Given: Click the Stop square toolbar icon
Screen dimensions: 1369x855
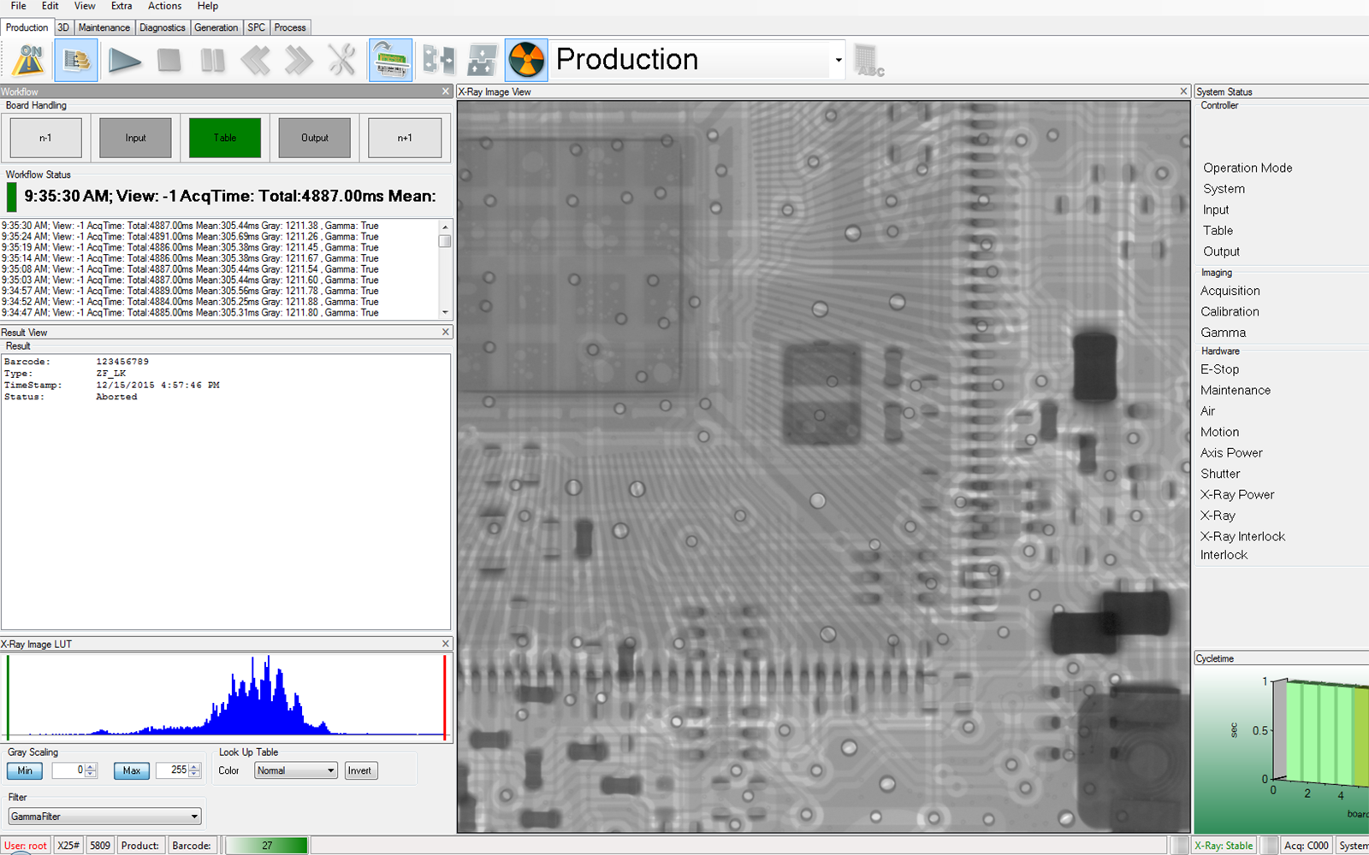Looking at the screenshot, I should (169, 60).
